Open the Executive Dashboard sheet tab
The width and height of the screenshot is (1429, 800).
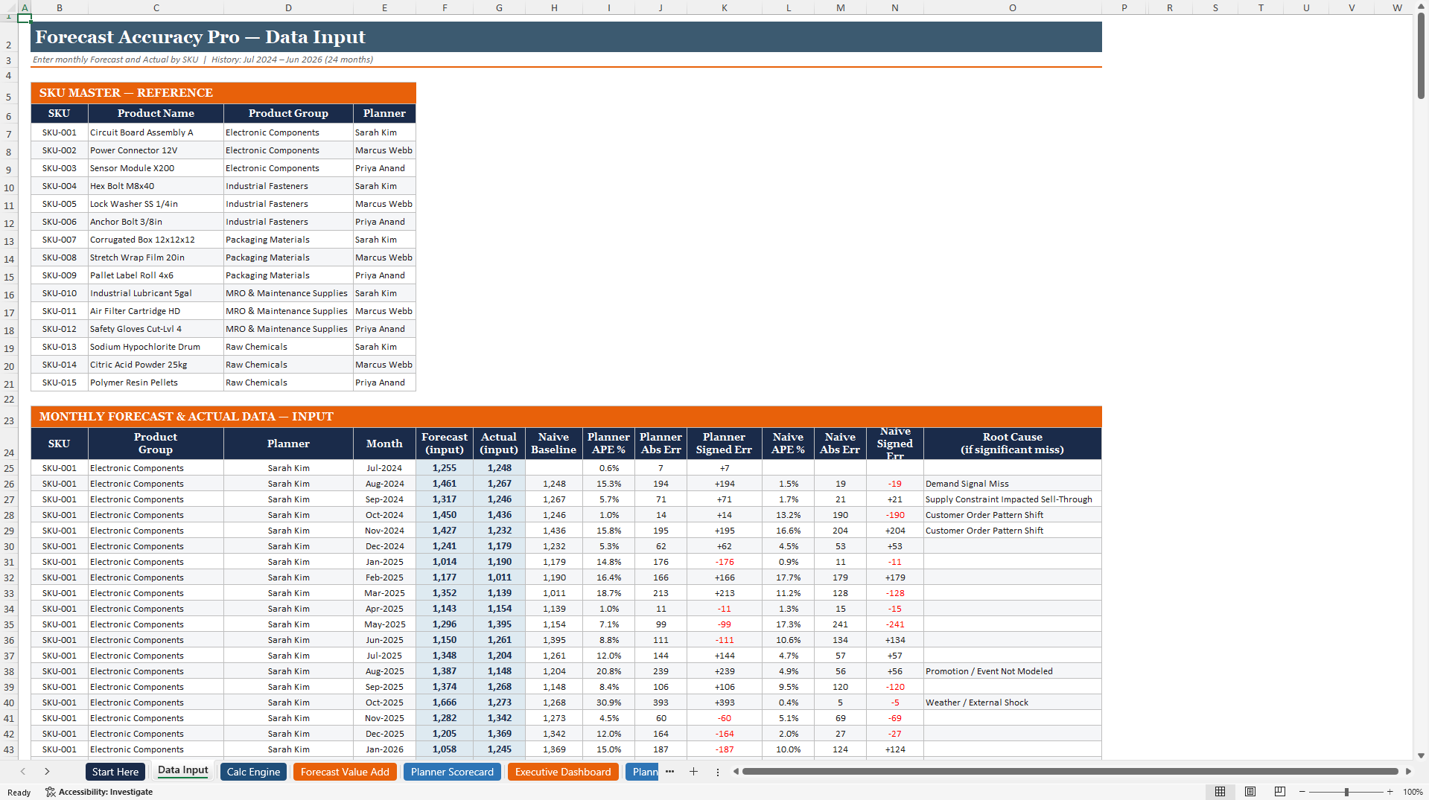tap(563, 772)
